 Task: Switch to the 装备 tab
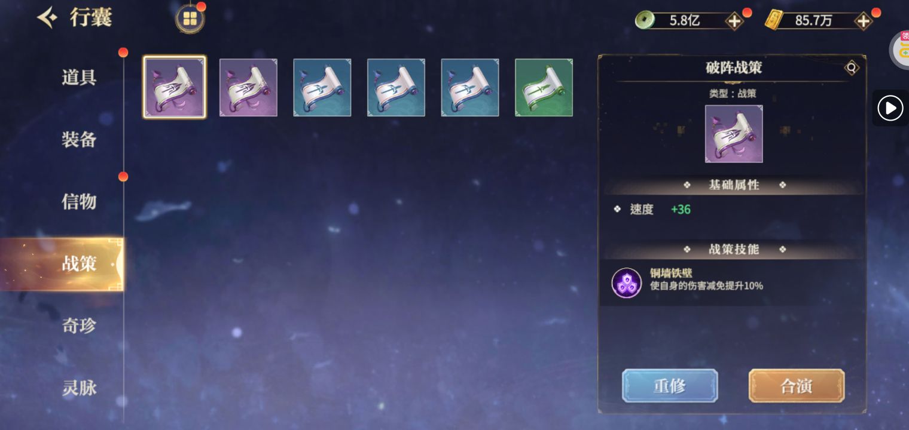click(x=79, y=140)
